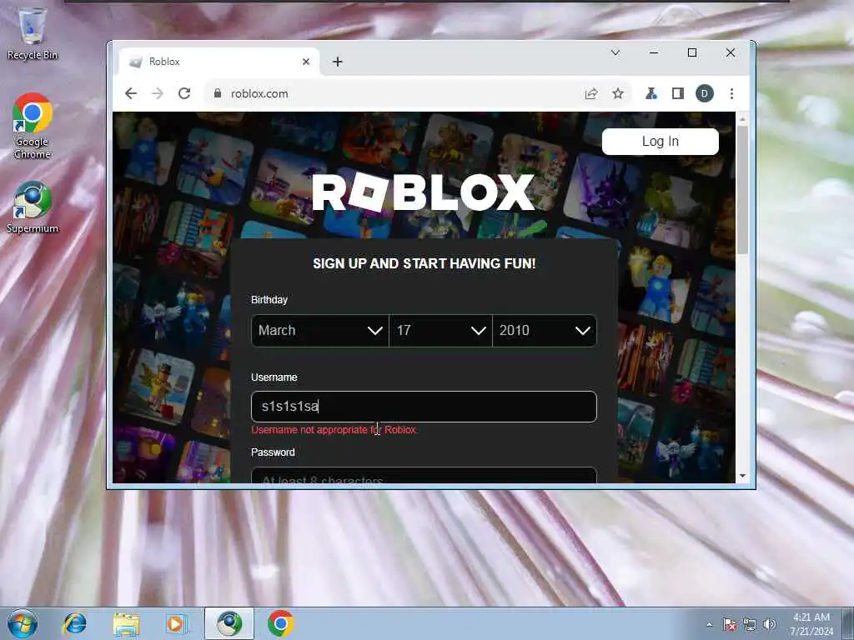This screenshot has width=854, height=640.
Task: Click the Birthday label
Action: pyautogui.click(x=269, y=300)
